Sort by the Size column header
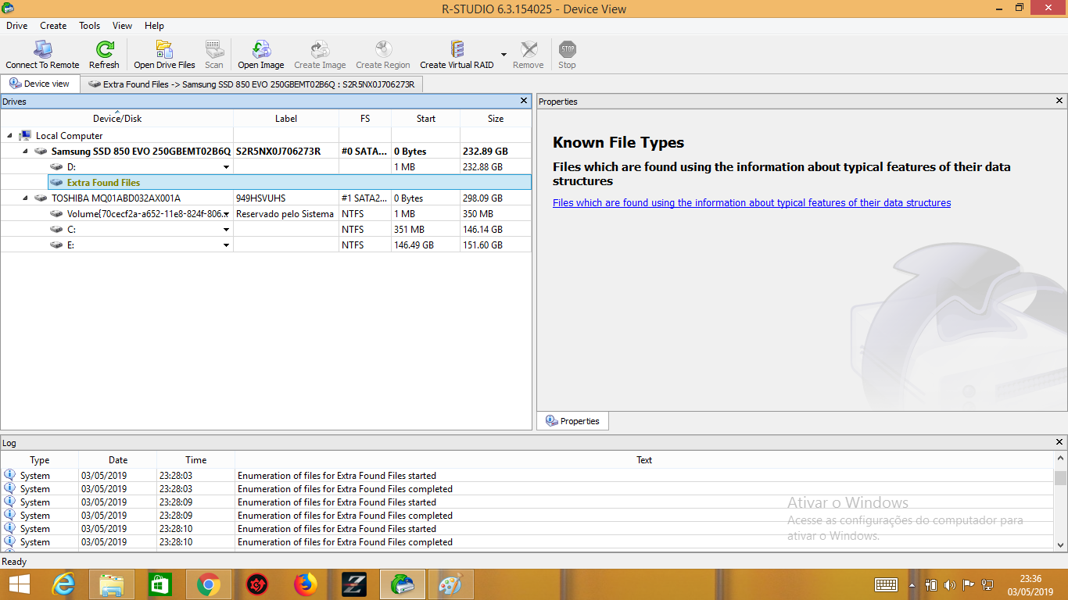The image size is (1068, 600). [x=496, y=118]
